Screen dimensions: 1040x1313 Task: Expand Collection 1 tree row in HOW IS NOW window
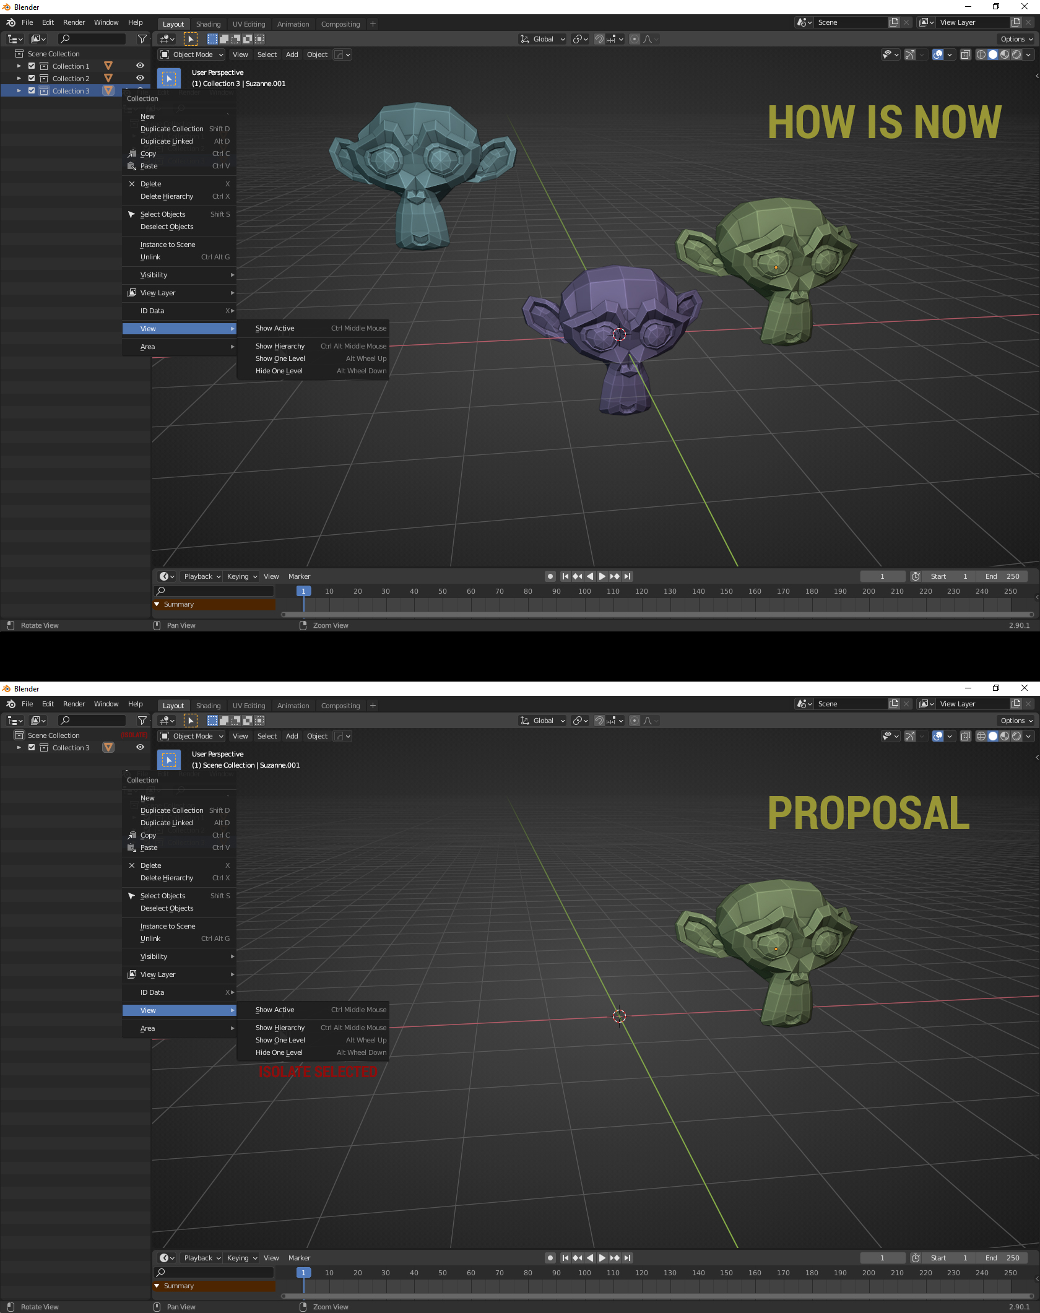pos(19,66)
